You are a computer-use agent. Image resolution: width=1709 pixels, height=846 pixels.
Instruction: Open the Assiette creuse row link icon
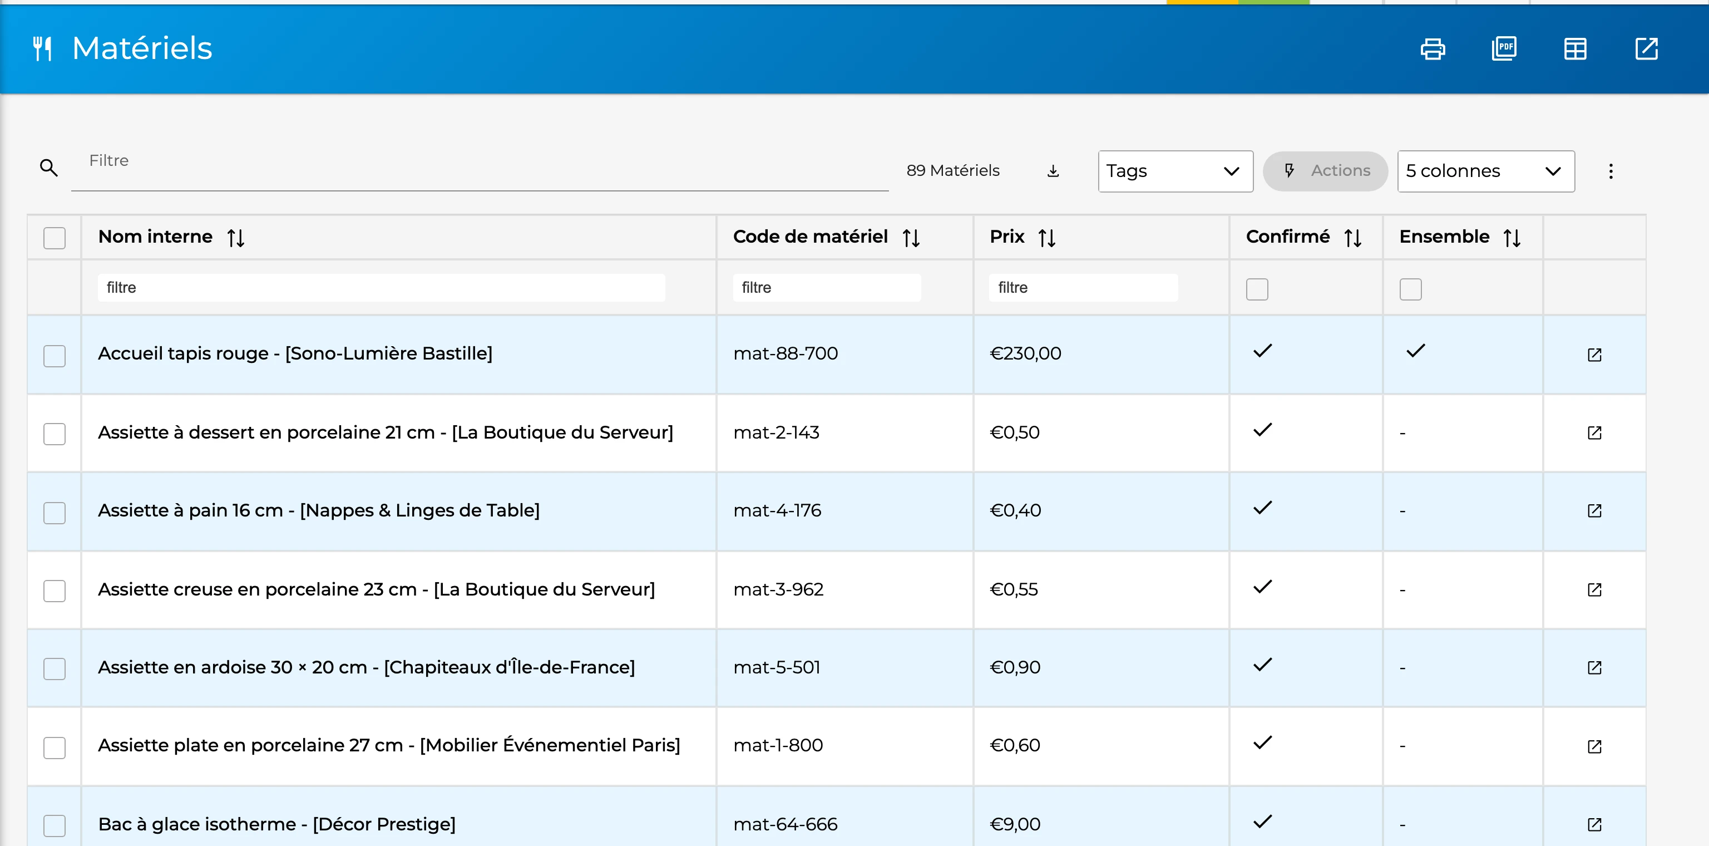1594,590
